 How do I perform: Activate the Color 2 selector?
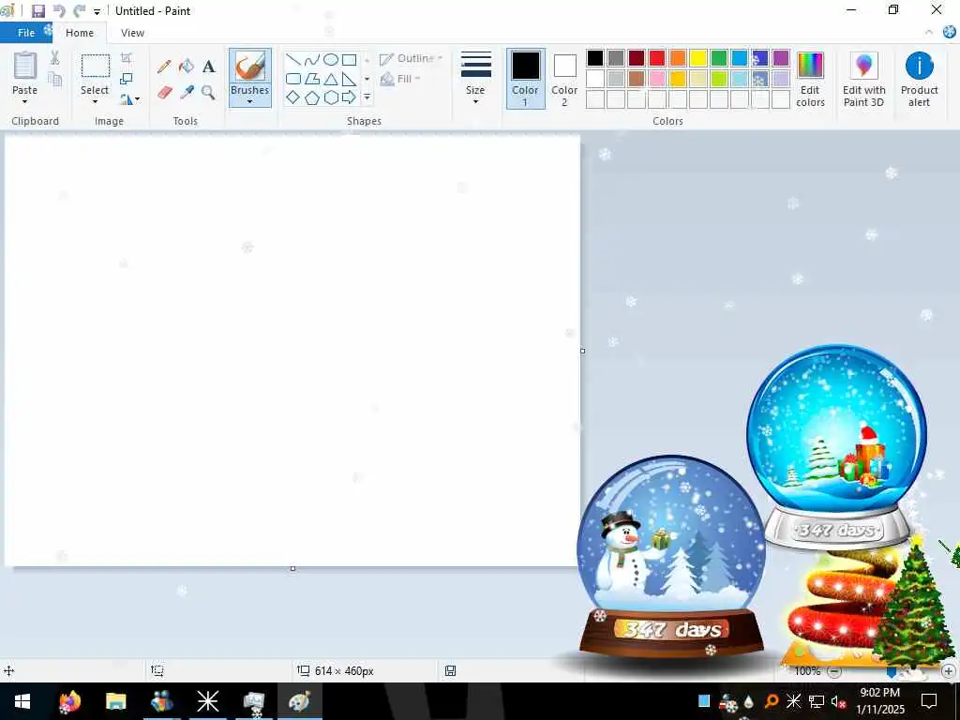(564, 79)
